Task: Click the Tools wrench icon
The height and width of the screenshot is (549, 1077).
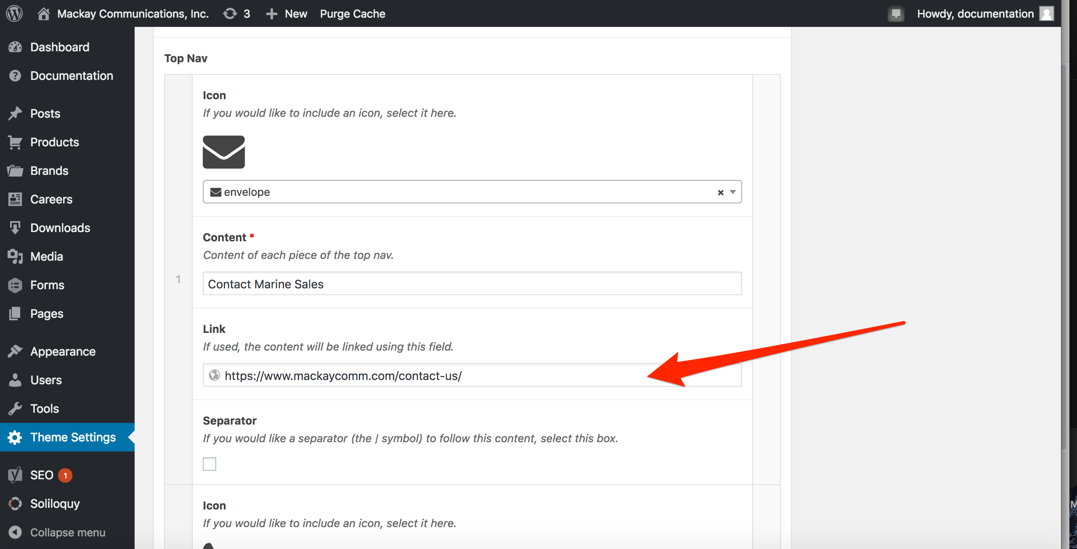Action: [15, 409]
